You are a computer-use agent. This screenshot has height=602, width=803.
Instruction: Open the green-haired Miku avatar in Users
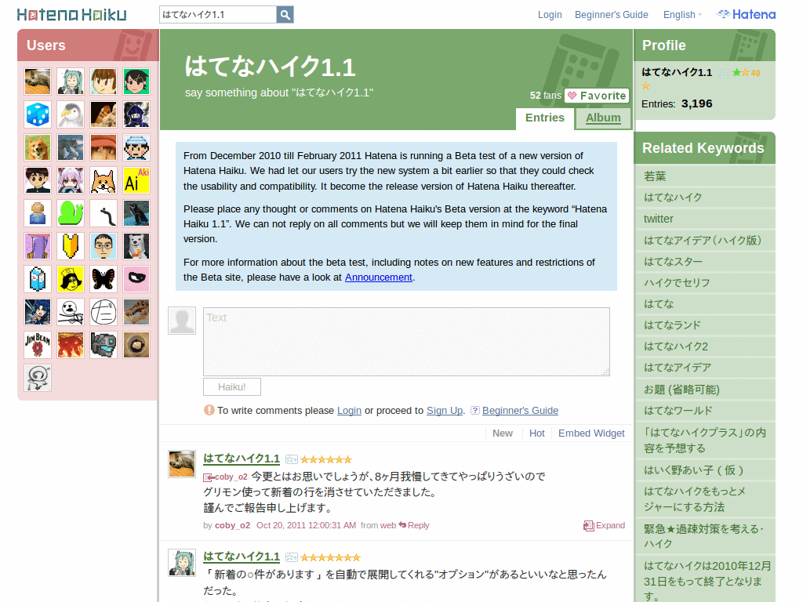(71, 82)
